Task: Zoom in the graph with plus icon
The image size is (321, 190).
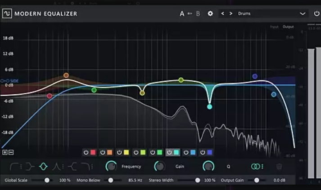Action: pyautogui.click(x=5, y=152)
